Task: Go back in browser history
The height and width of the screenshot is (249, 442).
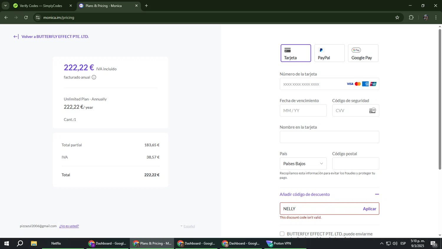Action: point(6,17)
